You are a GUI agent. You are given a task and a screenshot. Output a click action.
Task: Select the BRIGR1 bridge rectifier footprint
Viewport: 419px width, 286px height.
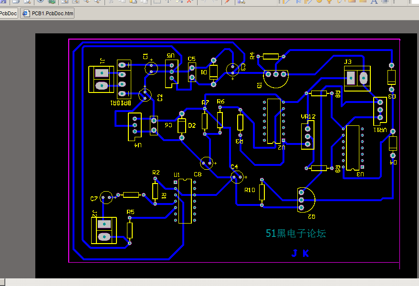point(124,80)
